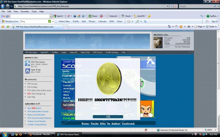Viewport: 220px width, 137px height.
Task: Open the recent pages dropdown arrow
Action: tap(11, 6)
